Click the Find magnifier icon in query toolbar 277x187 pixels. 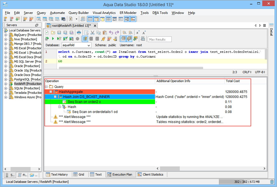(x=124, y=33)
